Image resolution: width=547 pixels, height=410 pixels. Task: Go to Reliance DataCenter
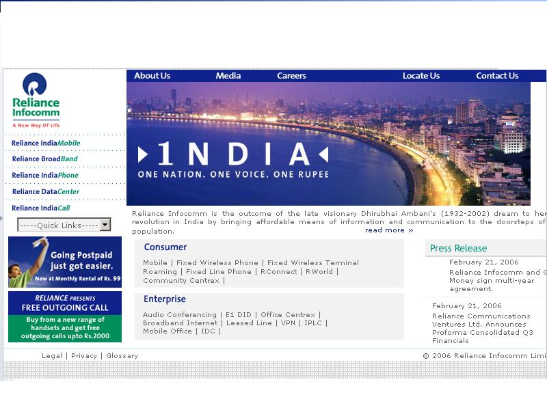coord(46,191)
